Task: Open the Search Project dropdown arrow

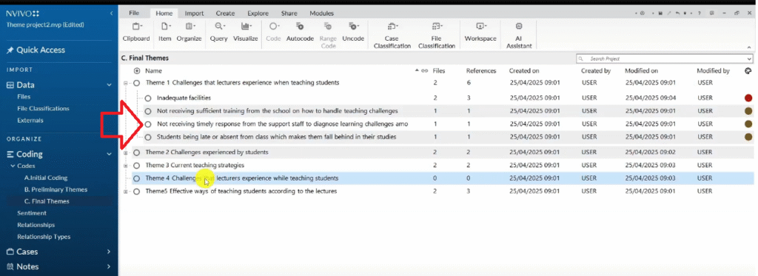Action: coord(749,59)
